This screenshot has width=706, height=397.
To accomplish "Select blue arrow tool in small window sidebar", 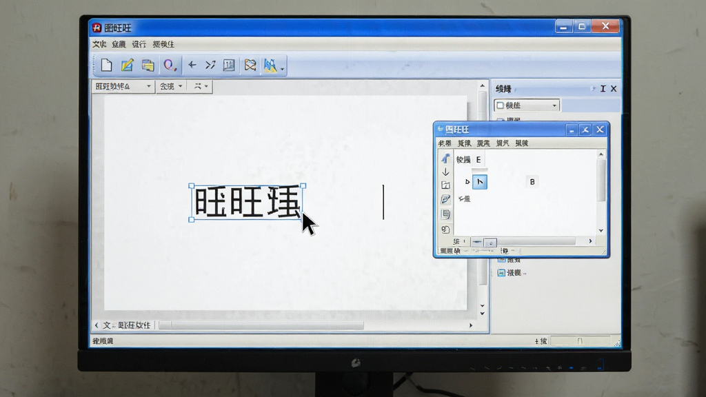I will point(445,158).
